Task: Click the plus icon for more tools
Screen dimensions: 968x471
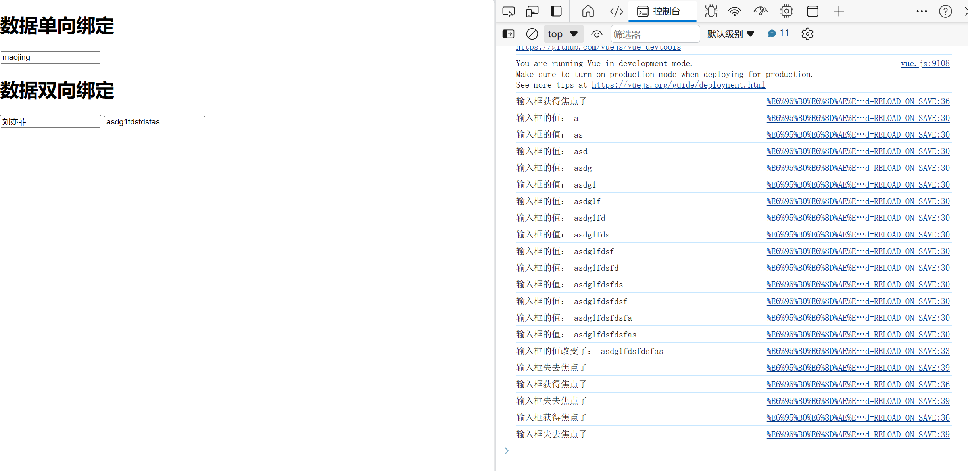Action: (x=839, y=11)
